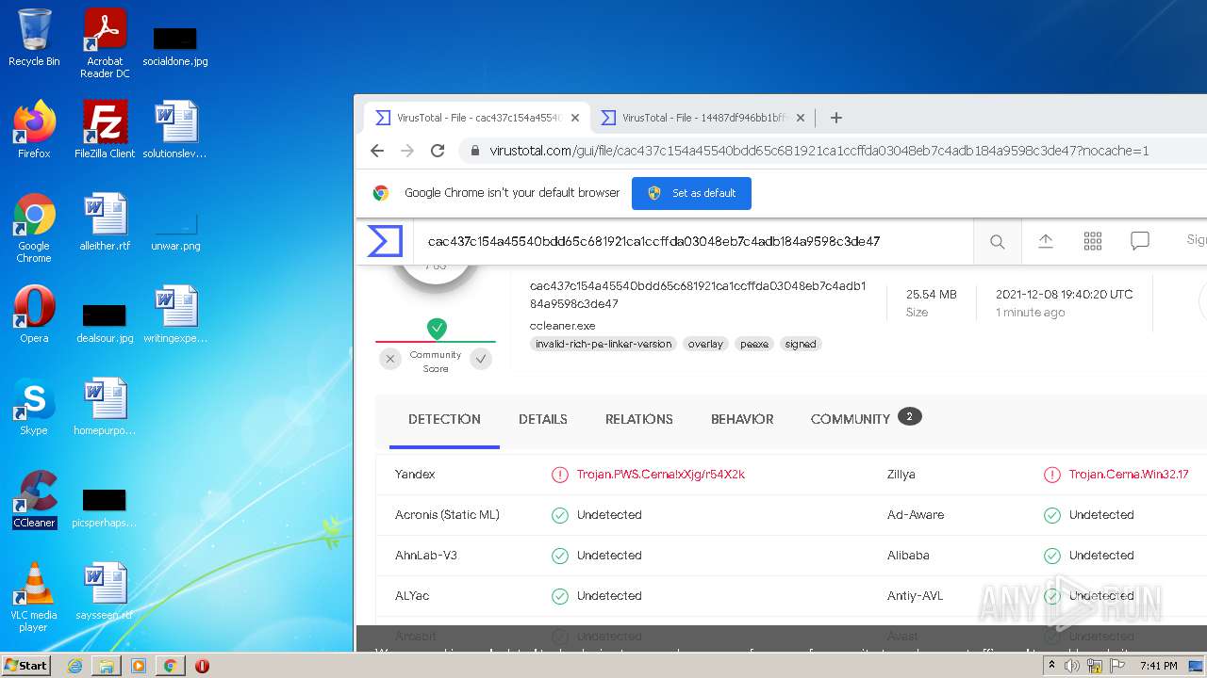Click the Opera taskbar icon
The image size is (1207, 678).
tap(202, 666)
